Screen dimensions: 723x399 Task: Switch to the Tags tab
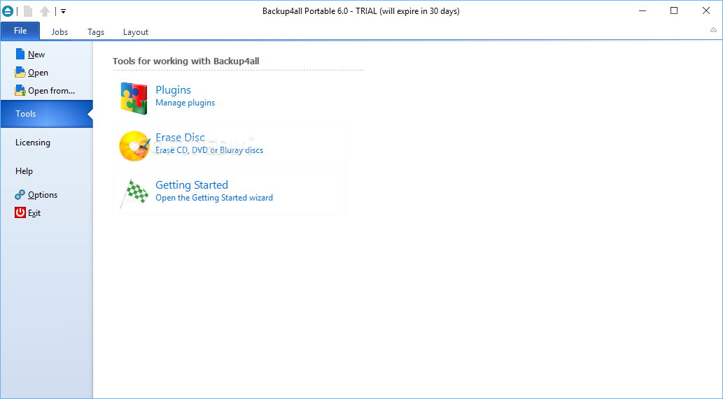[x=96, y=31]
